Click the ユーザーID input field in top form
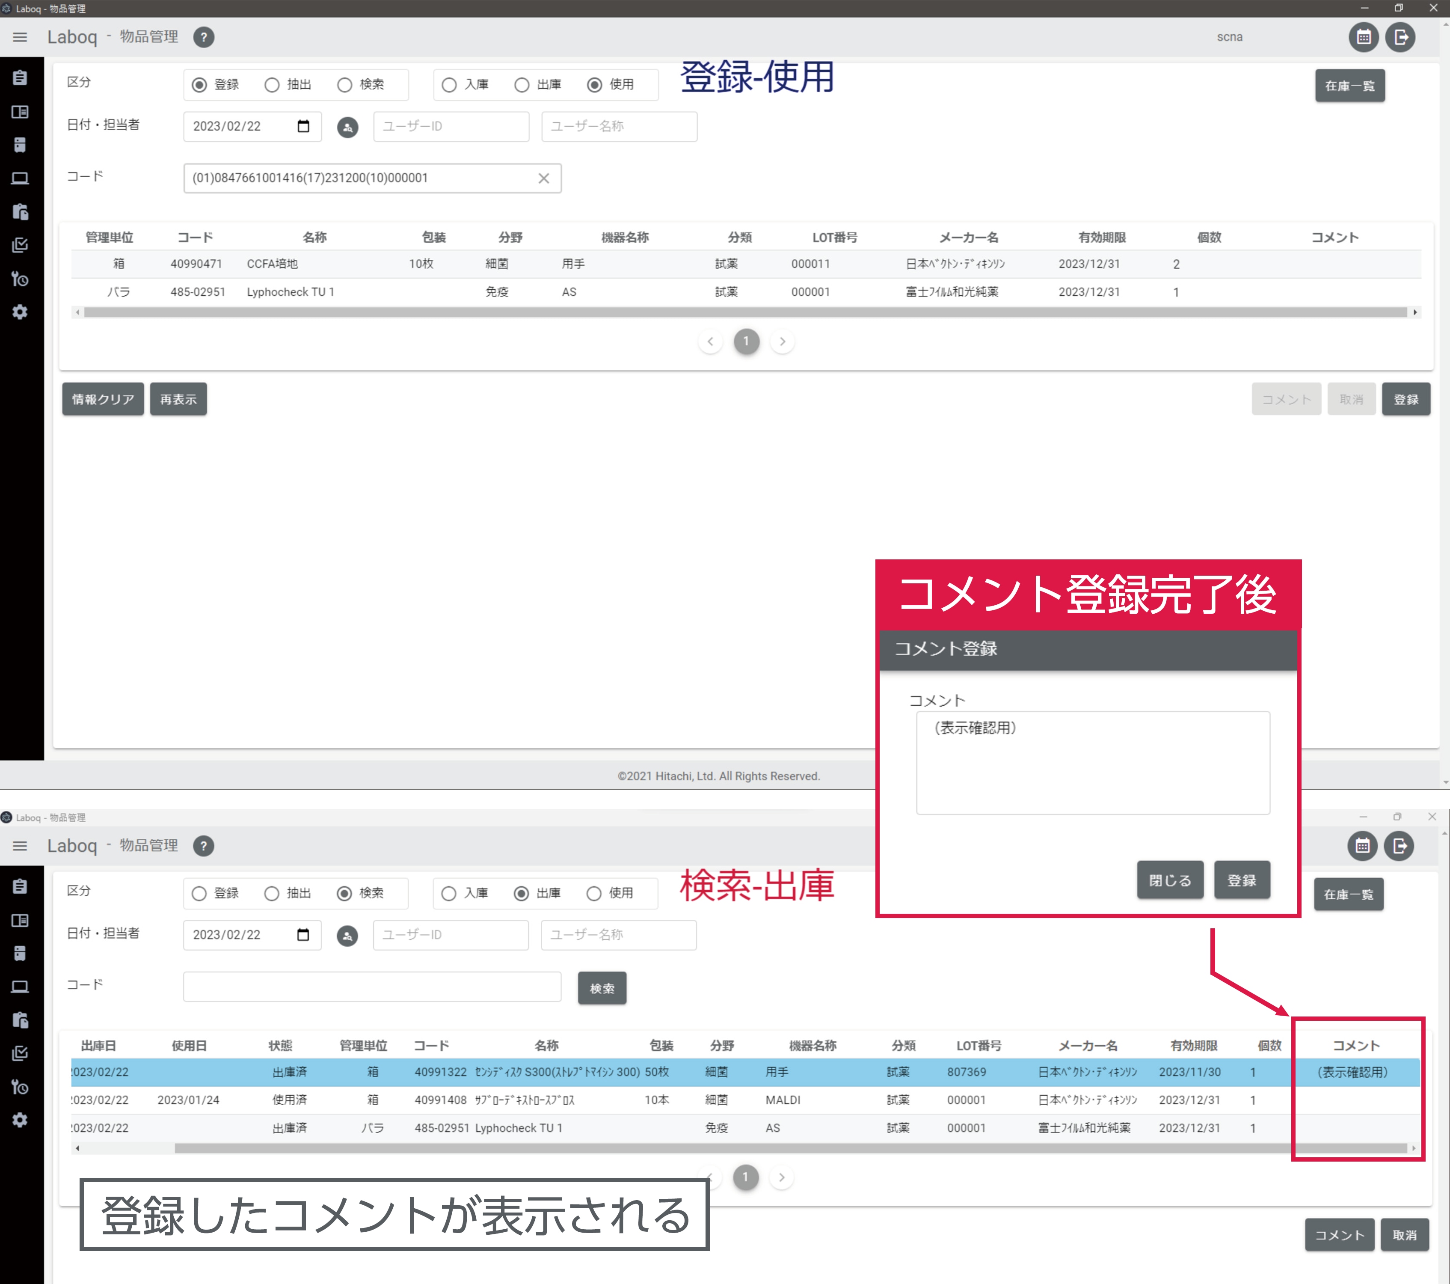The image size is (1450, 1284). coord(451,126)
